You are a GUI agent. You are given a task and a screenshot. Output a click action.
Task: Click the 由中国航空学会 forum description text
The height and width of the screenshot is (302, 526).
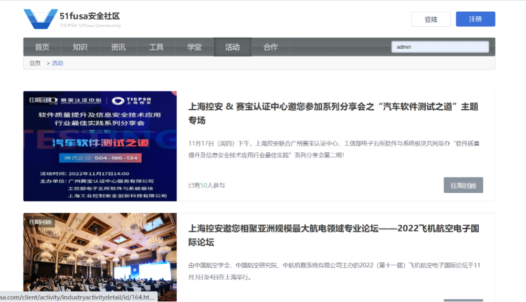click(334, 271)
